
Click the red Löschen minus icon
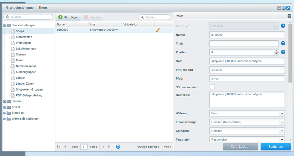click(x=86, y=17)
